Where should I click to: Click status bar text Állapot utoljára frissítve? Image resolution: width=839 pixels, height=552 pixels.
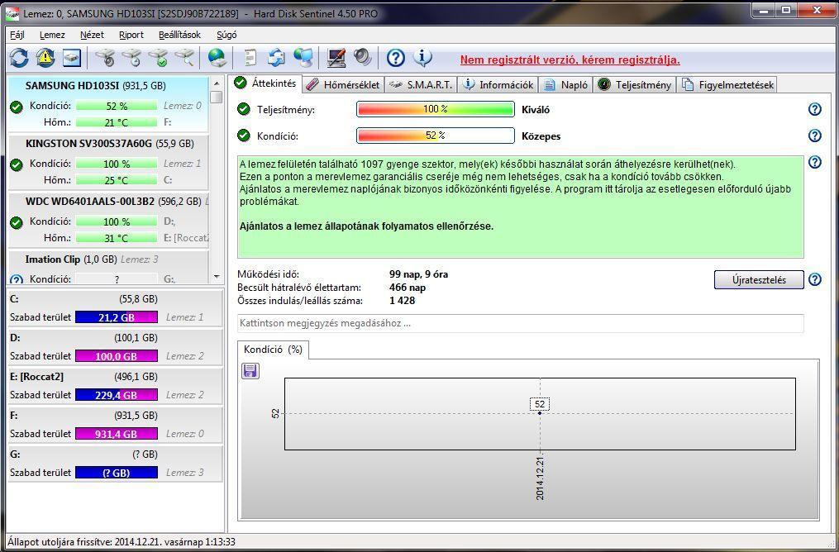click(x=122, y=542)
